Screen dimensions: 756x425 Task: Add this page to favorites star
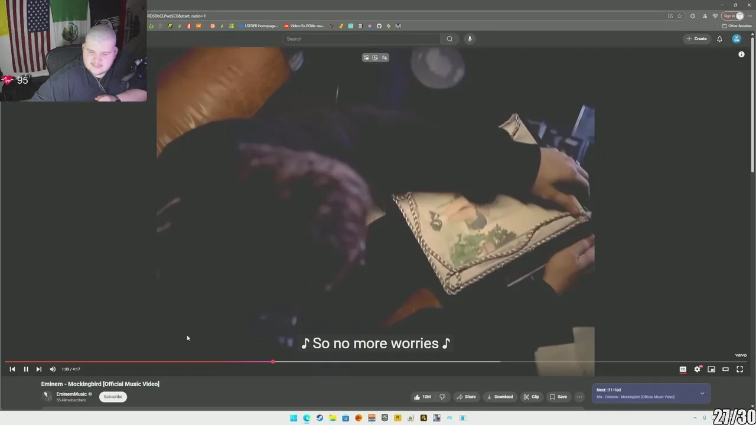click(680, 16)
